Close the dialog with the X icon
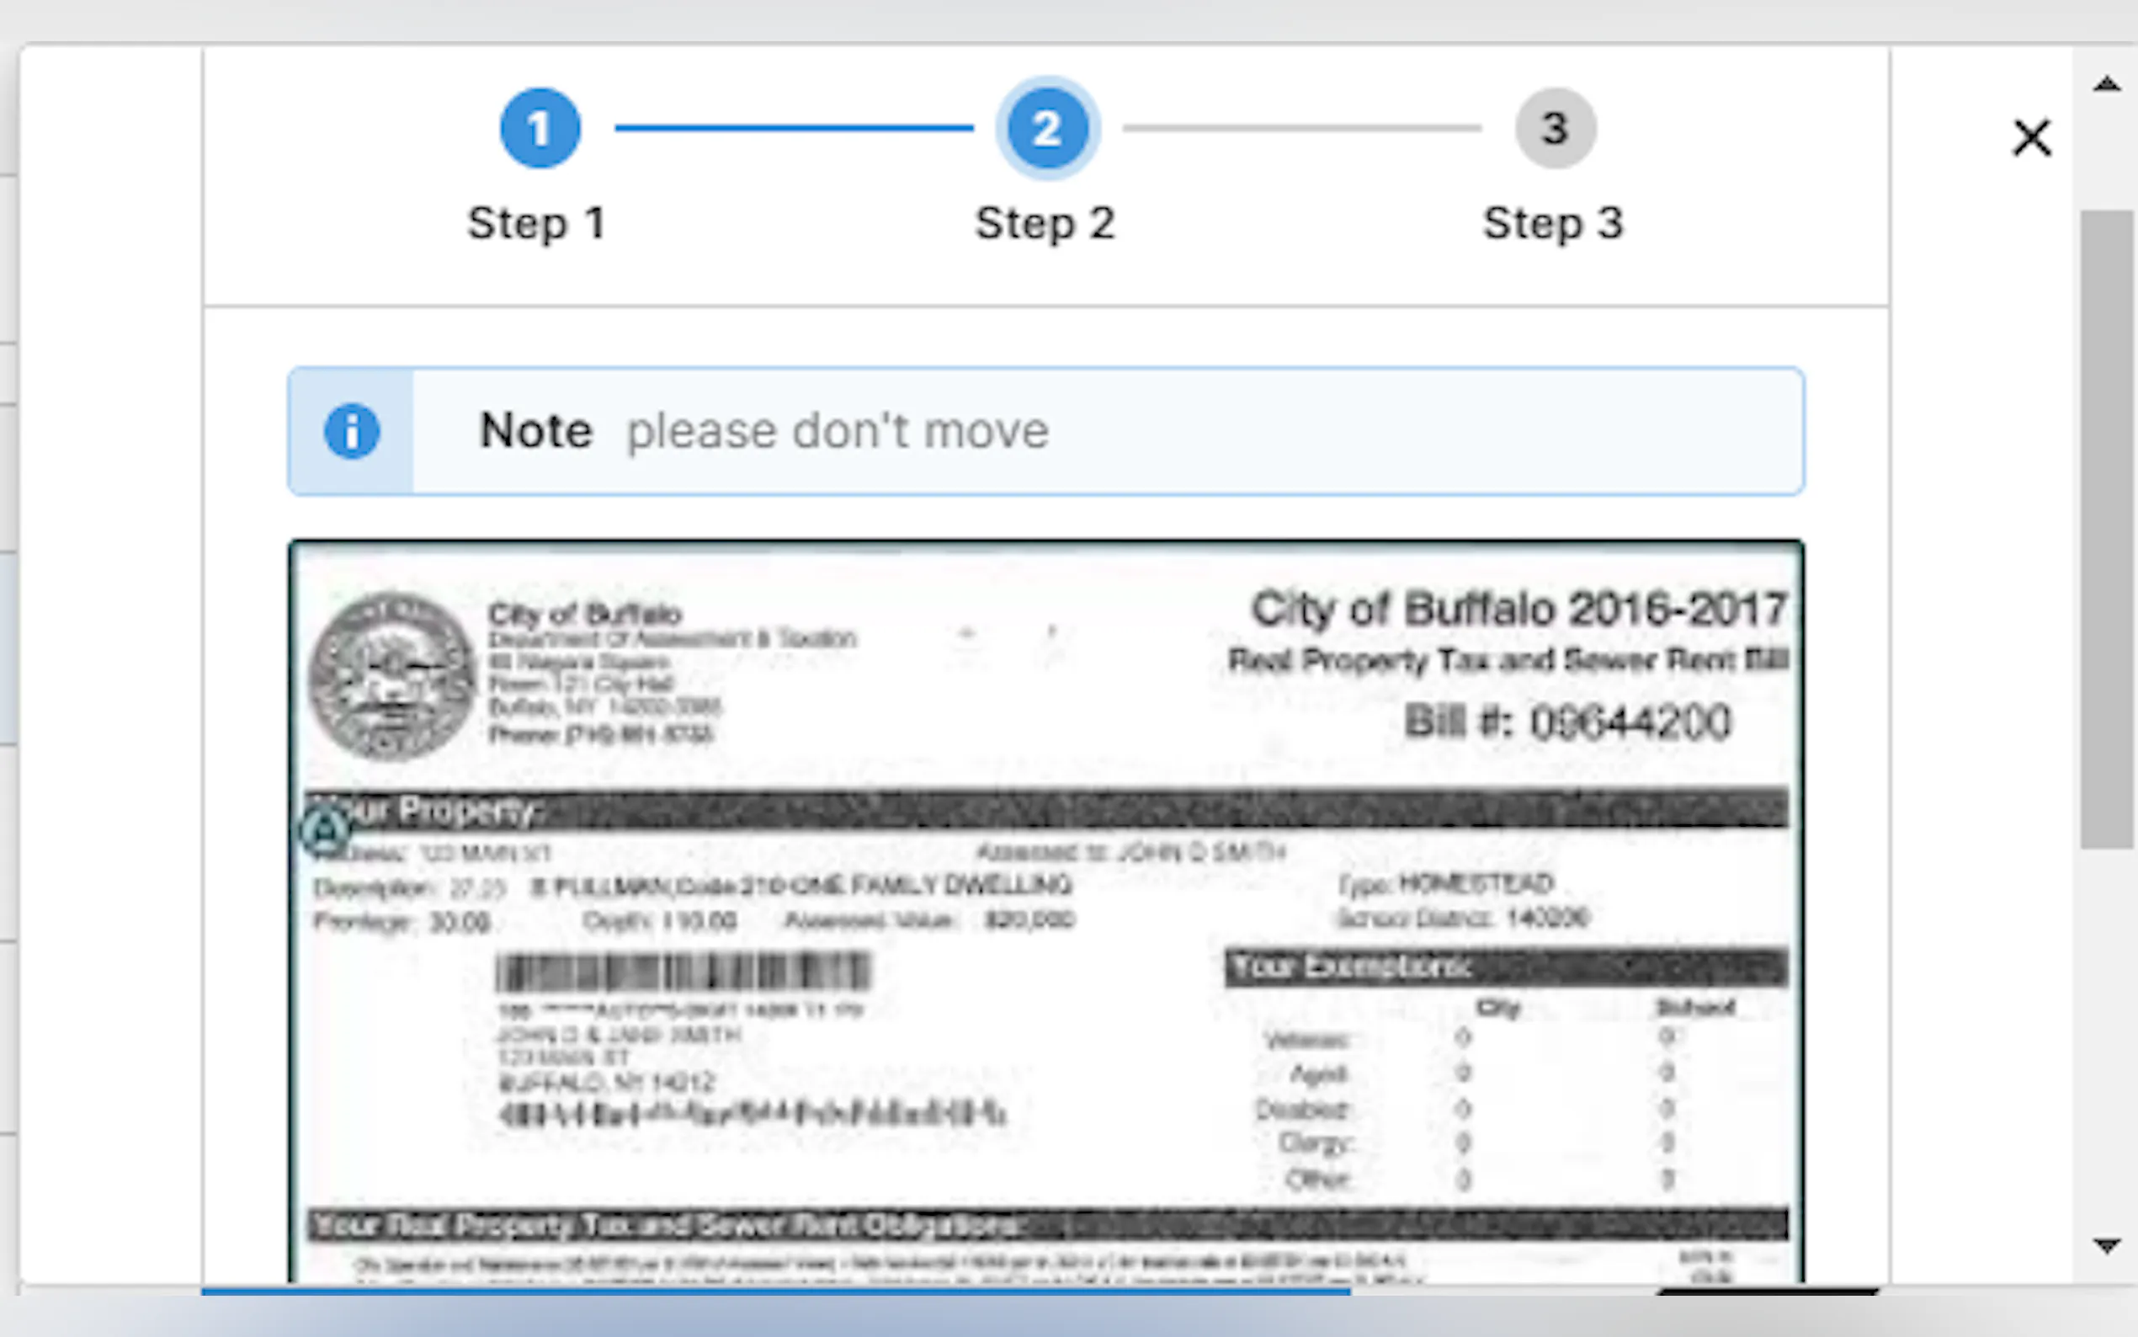 [x=2031, y=138]
